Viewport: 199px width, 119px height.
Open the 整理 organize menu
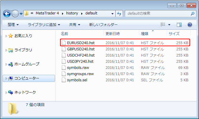13,25
